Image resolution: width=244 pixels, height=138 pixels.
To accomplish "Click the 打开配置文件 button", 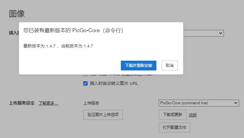I will (x=175, y=128).
